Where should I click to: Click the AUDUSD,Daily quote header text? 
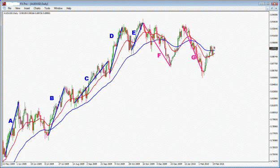(x=27, y=13)
